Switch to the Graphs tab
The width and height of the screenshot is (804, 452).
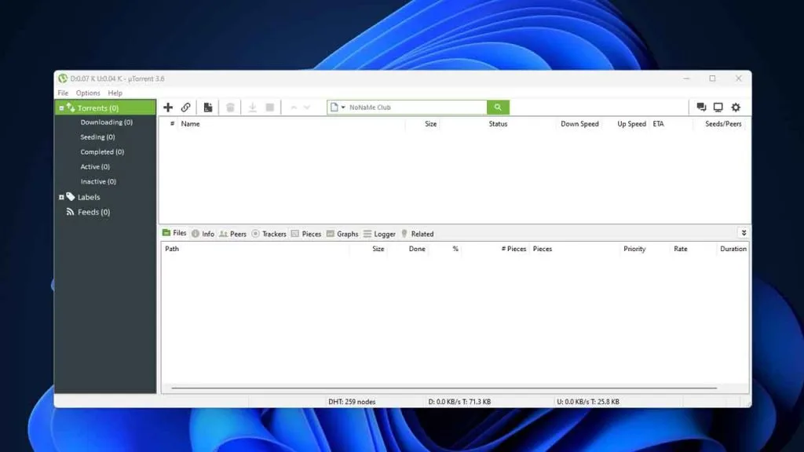click(x=342, y=234)
